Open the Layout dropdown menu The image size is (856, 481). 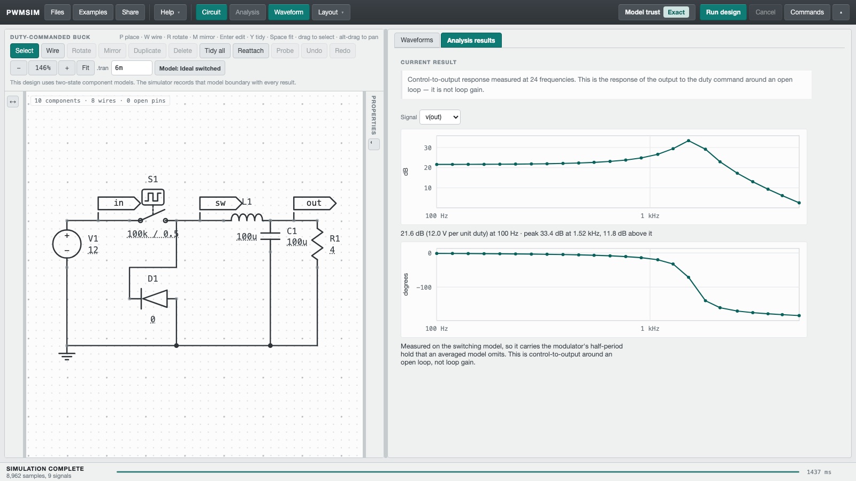click(331, 12)
